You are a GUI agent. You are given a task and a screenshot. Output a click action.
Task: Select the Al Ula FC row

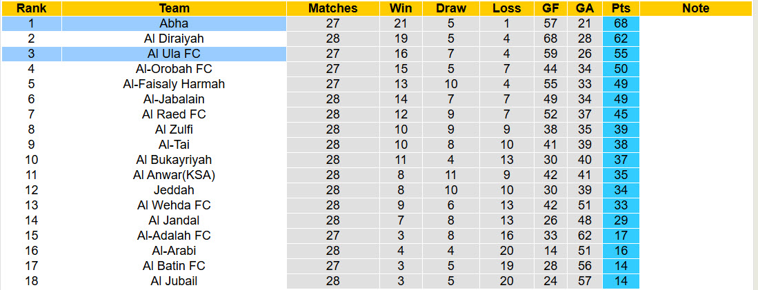pyautogui.click(x=174, y=54)
